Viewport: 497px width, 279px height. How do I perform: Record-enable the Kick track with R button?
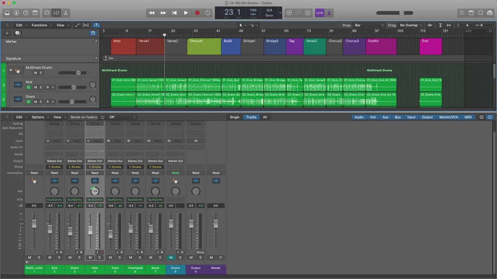(x=48, y=87)
